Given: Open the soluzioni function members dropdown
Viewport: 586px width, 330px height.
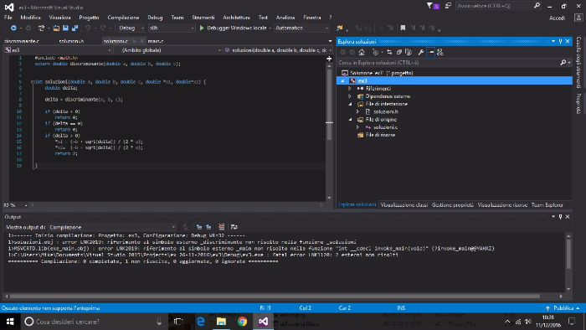Looking at the screenshot, I should (278, 50).
